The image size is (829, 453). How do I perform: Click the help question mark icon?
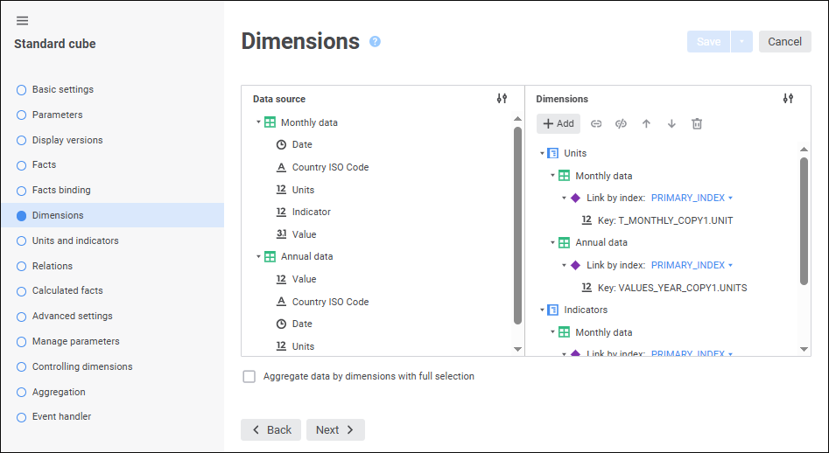pos(375,41)
